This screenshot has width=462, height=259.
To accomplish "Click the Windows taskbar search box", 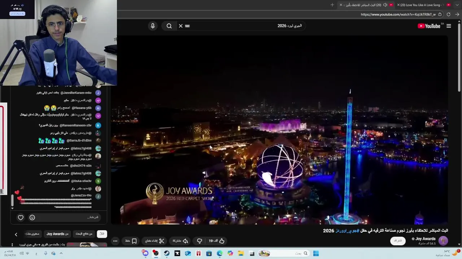I will (283, 254).
